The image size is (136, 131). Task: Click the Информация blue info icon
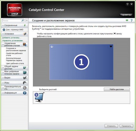[x=25, y=93]
